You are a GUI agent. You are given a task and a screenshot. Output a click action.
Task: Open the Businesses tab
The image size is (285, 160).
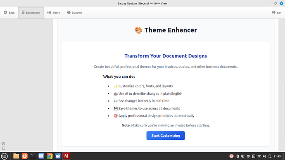point(31,12)
